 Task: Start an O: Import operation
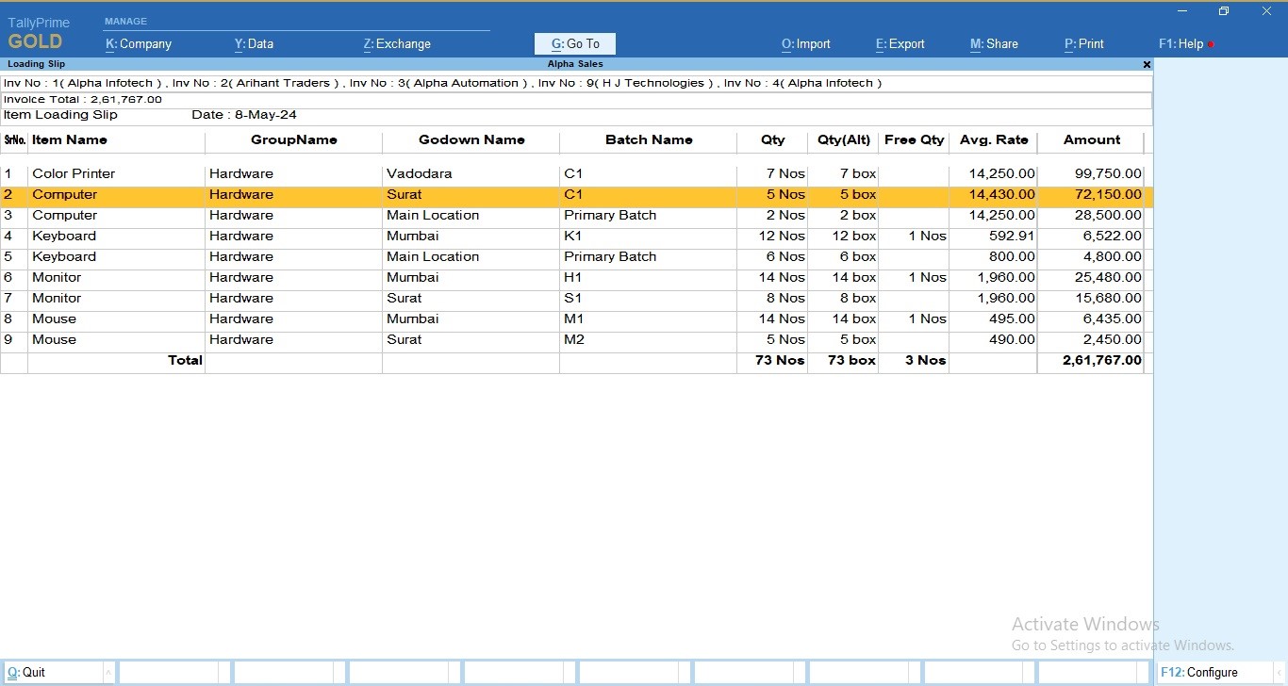click(805, 43)
